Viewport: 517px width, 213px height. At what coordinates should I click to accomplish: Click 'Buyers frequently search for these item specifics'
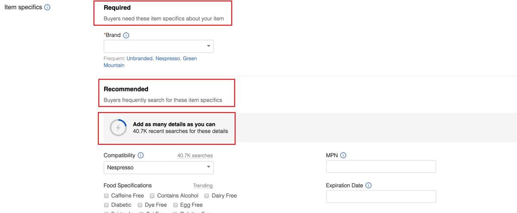163,100
